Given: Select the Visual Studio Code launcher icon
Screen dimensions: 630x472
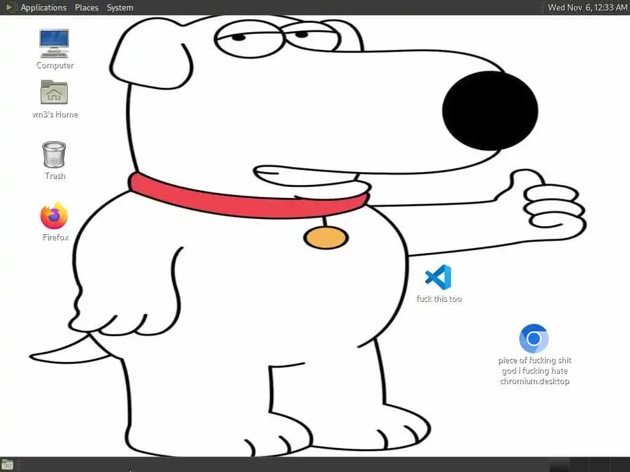Looking at the screenshot, I should click(438, 277).
